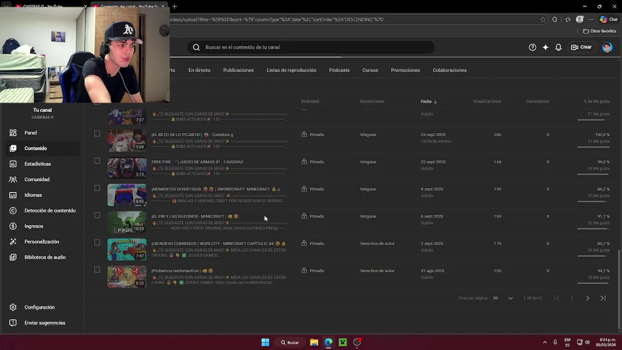This screenshot has height=350, width=622.
Task: Open the Edge three-dots settings menu
Action: click(591, 19)
